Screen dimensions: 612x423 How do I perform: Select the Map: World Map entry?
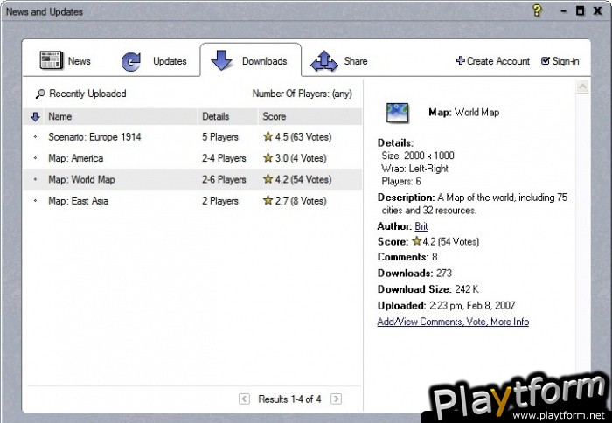click(x=192, y=179)
